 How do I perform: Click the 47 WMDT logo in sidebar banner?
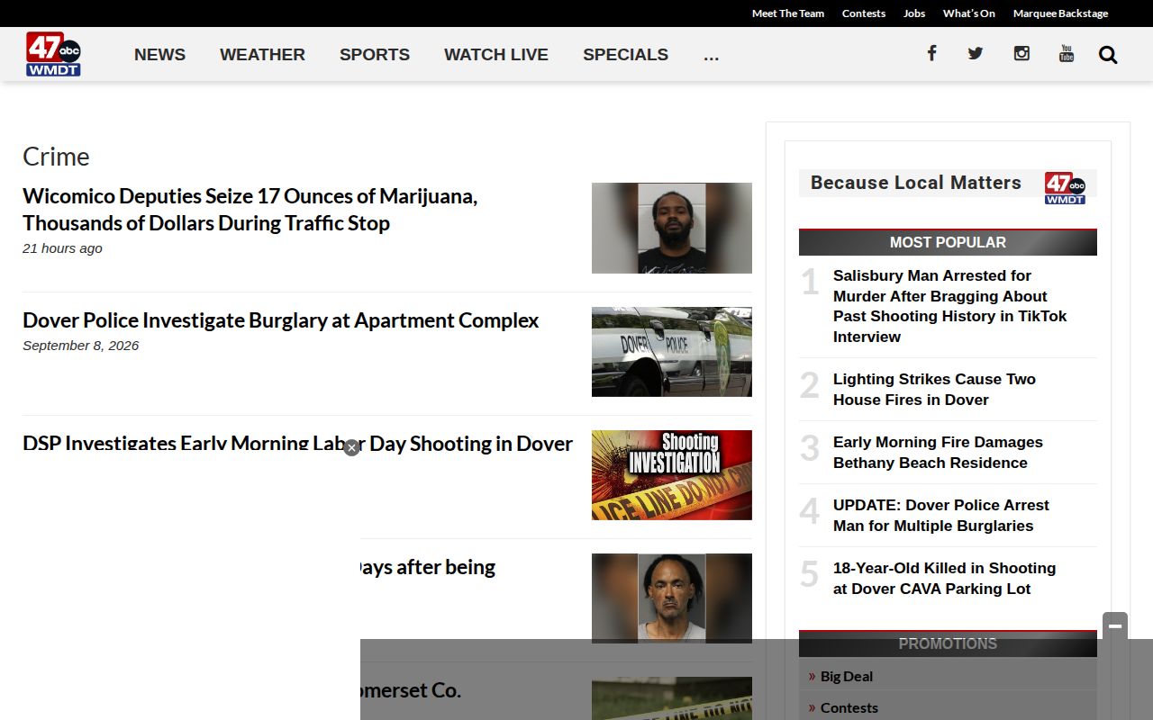tap(1065, 188)
